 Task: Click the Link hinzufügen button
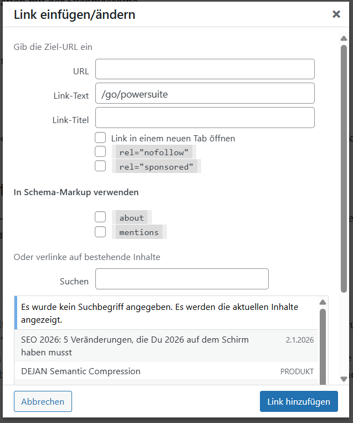(299, 402)
